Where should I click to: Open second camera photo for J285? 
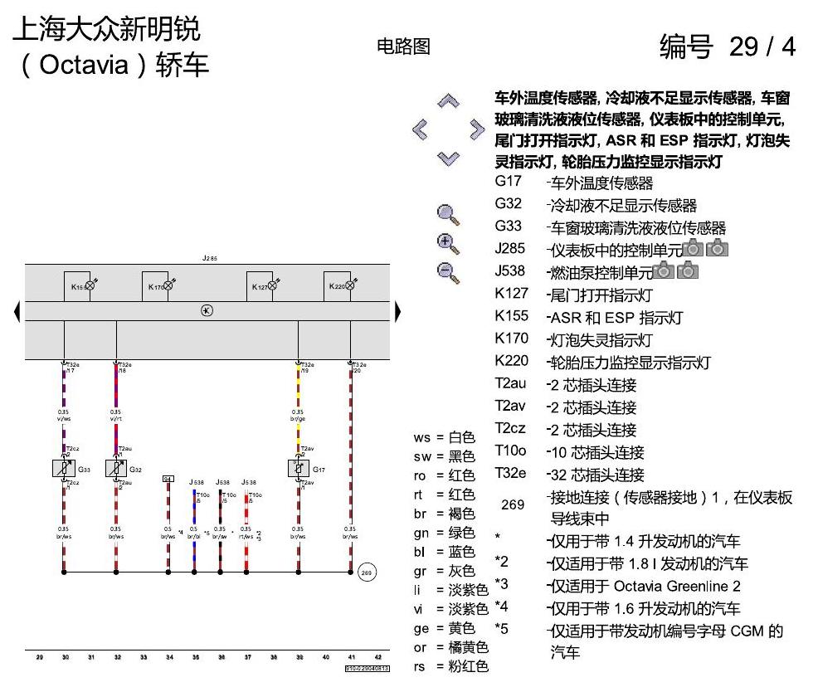click(x=718, y=248)
